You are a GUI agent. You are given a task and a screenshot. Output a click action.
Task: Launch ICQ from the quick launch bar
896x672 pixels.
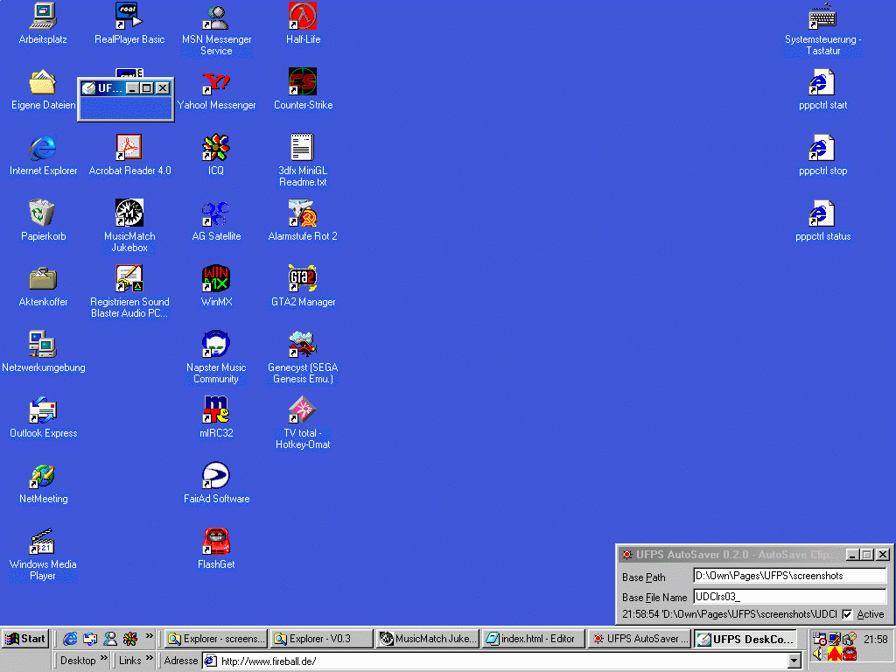130,639
